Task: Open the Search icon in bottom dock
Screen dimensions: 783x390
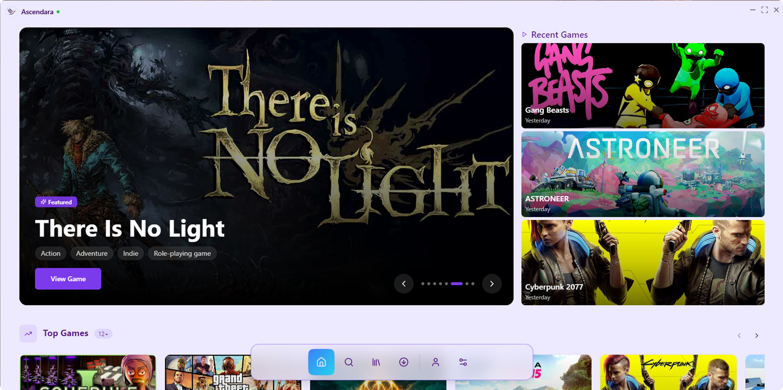Action: pyautogui.click(x=349, y=362)
